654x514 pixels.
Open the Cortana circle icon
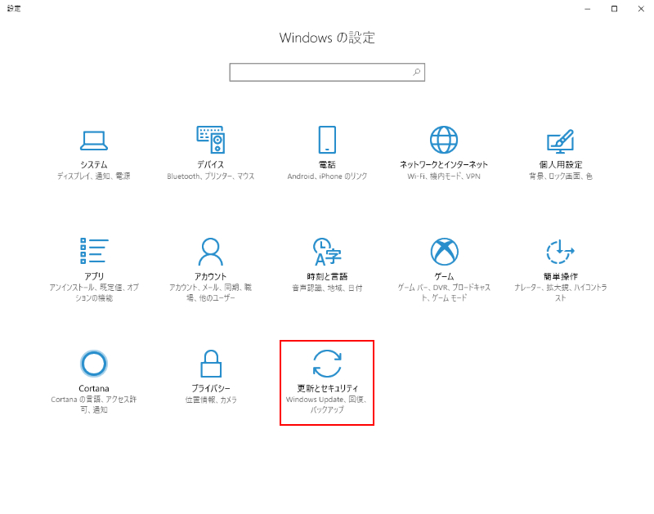(x=94, y=364)
